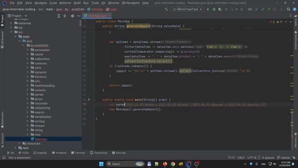Image resolution: width=298 pixels, height=168 pixels.
Task: Open the Bookmarks sidebar tool button
Action: (x=2, y=120)
